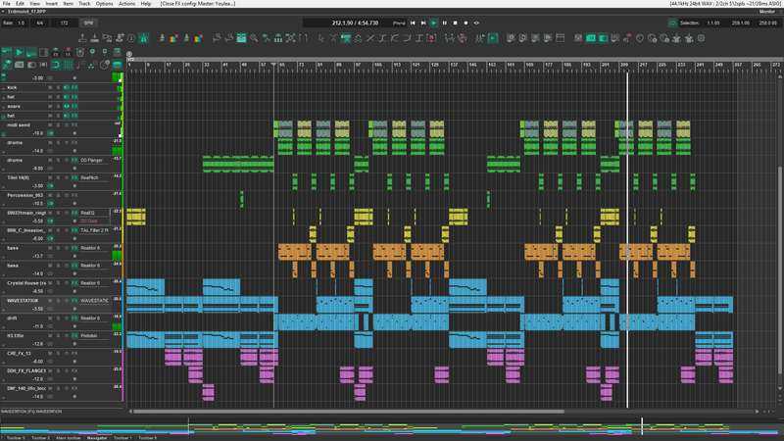Open the Track menu
This screenshot has height=441, width=784.
point(84,4)
